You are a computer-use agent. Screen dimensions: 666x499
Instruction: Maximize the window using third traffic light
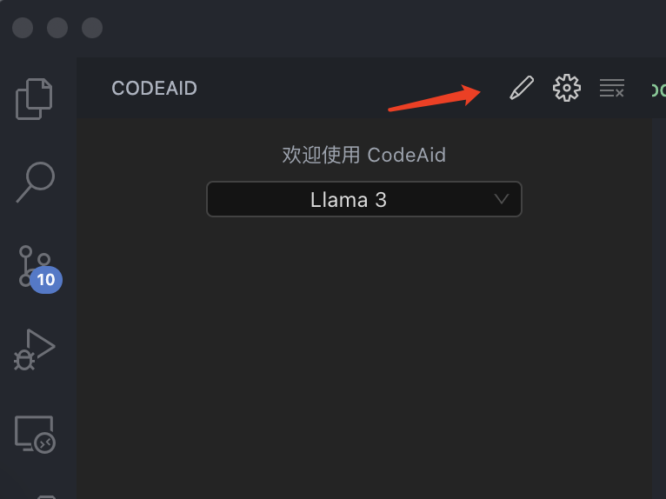point(92,28)
